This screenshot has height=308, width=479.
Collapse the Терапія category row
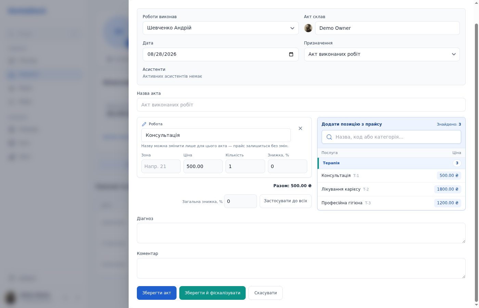tap(391, 163)
